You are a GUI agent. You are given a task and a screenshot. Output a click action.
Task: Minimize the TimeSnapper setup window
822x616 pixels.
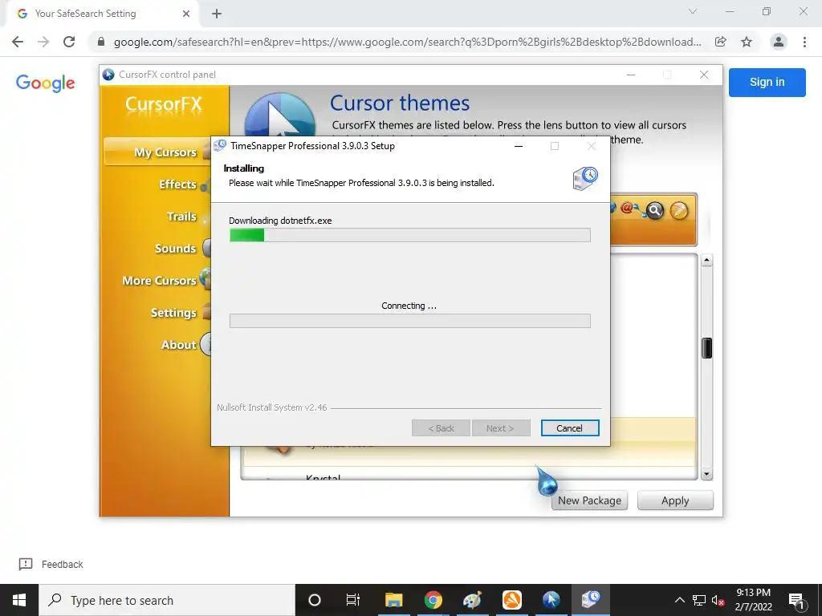(x=519, y=146)
